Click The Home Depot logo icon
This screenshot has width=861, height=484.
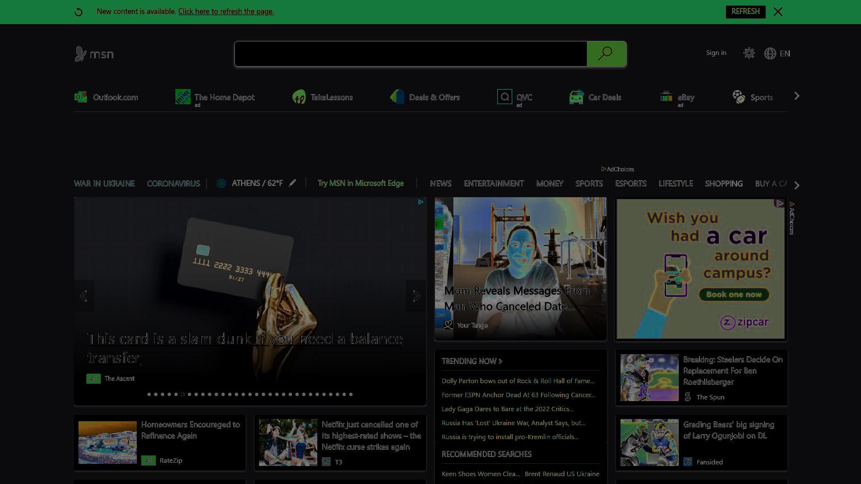(x=183, y=97)
